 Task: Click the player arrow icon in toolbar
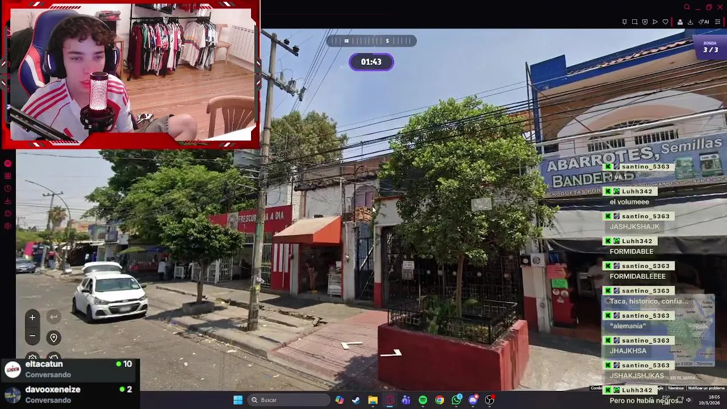(x=655, y=22)
